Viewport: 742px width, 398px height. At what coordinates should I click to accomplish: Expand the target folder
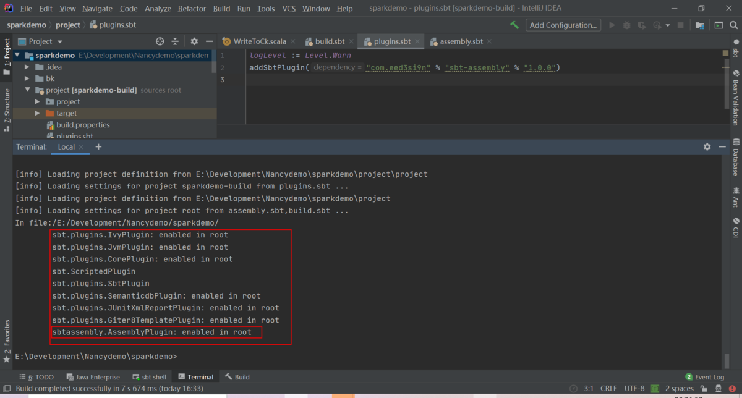[37, 113]
